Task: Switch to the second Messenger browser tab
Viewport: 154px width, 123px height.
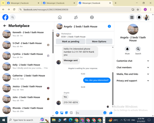Action: click(59, 3)
